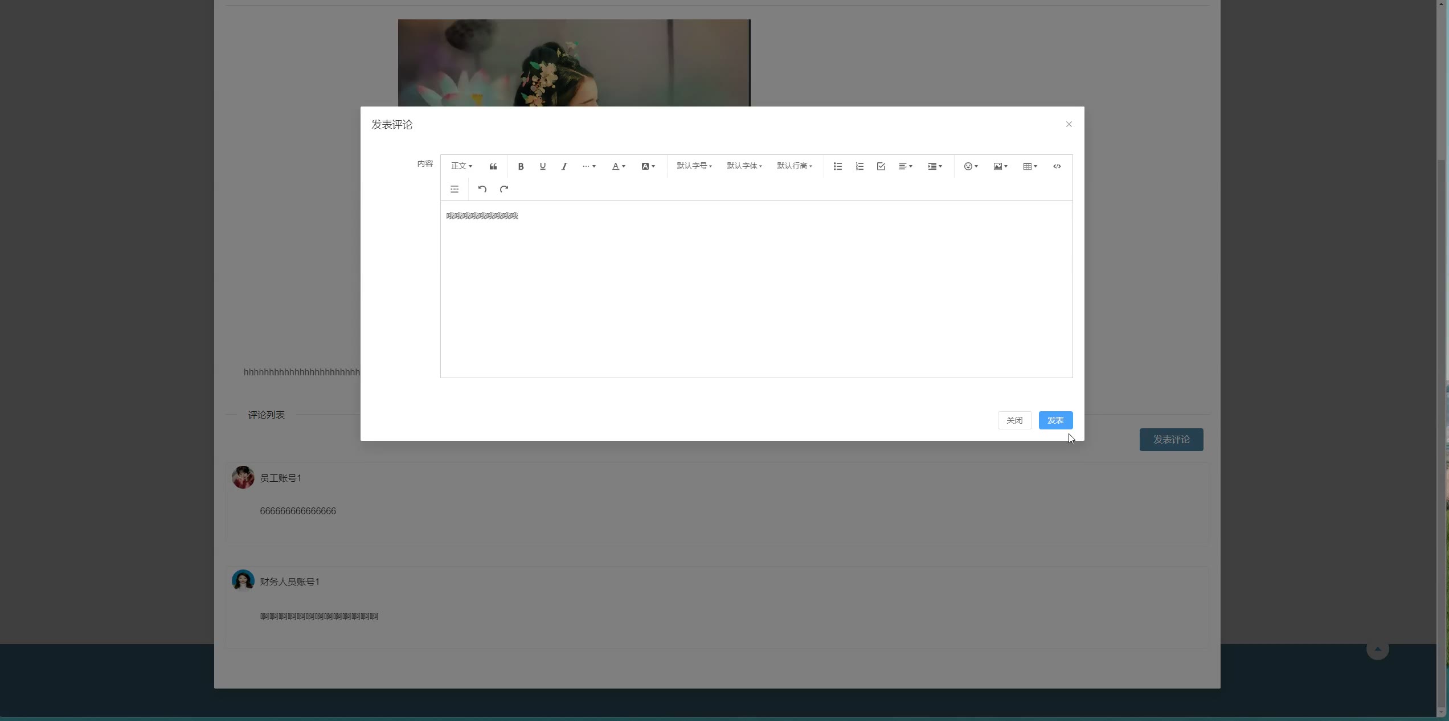Insert a todo checkbox item
Image resolution: width=1449 pixels, height=721 pixels.
click(881, 166)
